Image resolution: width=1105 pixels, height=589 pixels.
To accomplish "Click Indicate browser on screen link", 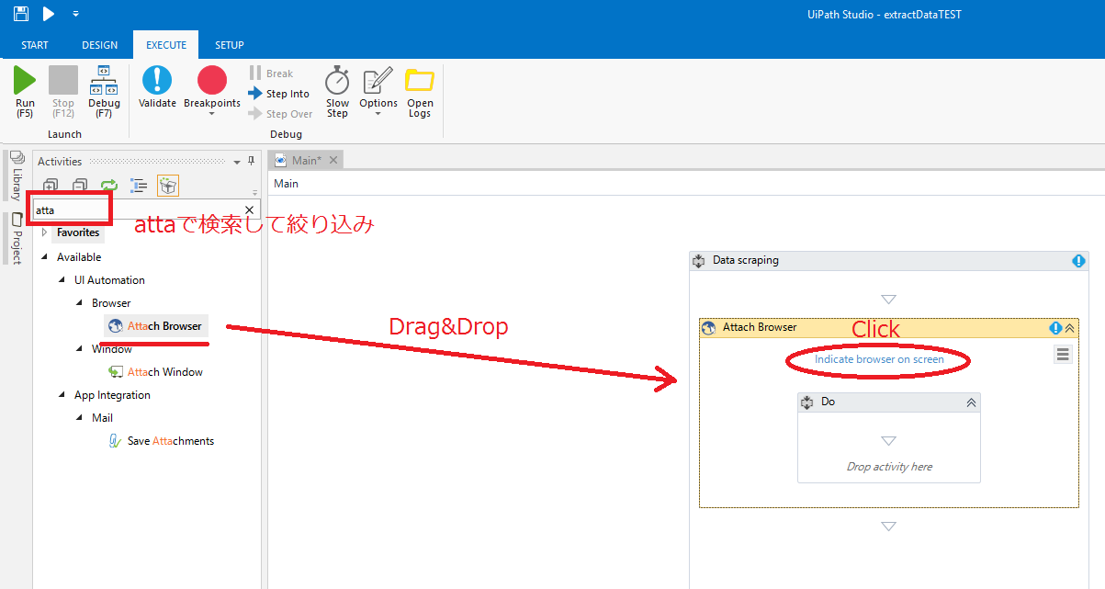I will (879, 359).
